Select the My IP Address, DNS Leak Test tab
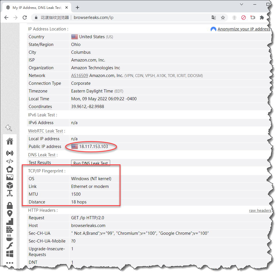 [x=37, y=7]
